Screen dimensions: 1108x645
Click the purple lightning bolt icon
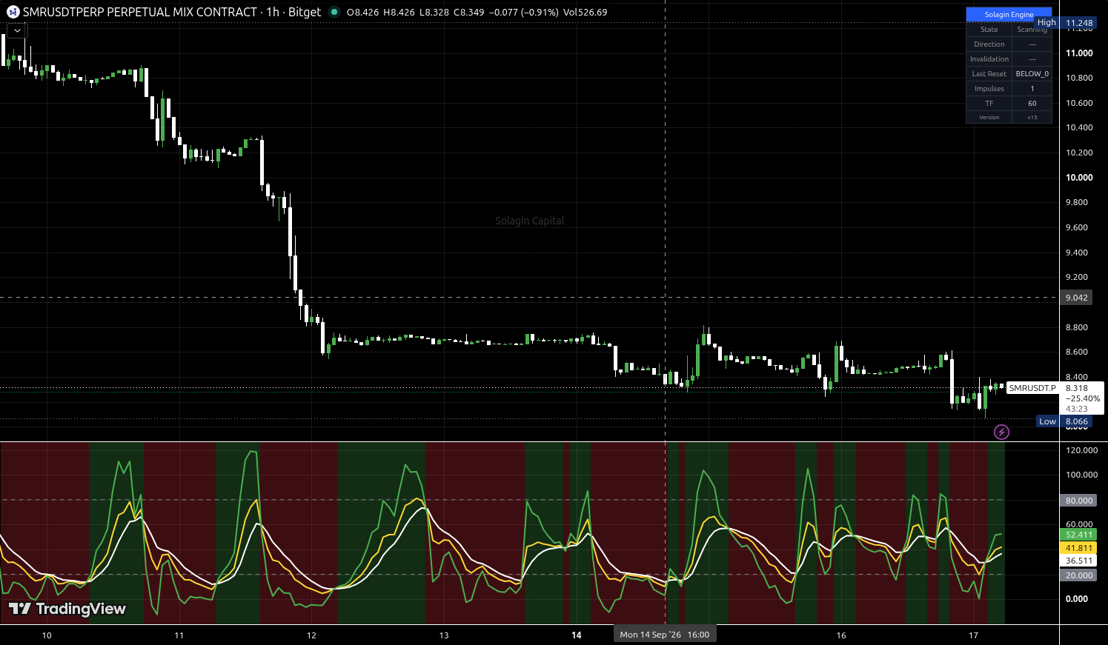(1001, 432)
